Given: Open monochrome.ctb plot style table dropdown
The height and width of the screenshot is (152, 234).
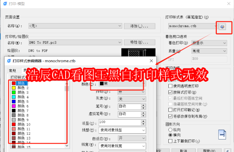Looking at the screenshot, I should pos(193,26).
